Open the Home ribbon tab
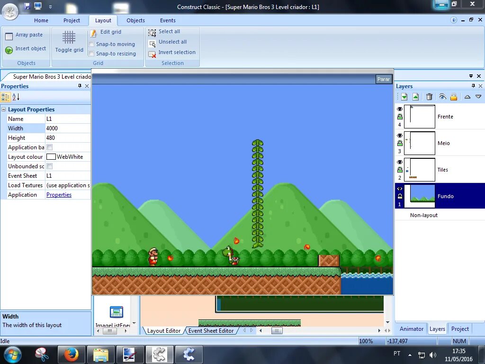The image size is (485, 364). coord(41,20)
